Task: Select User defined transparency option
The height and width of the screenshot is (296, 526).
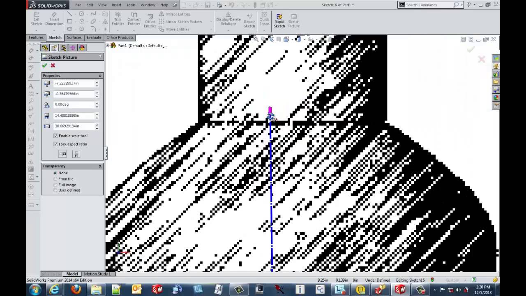Action: pos(55,190)
